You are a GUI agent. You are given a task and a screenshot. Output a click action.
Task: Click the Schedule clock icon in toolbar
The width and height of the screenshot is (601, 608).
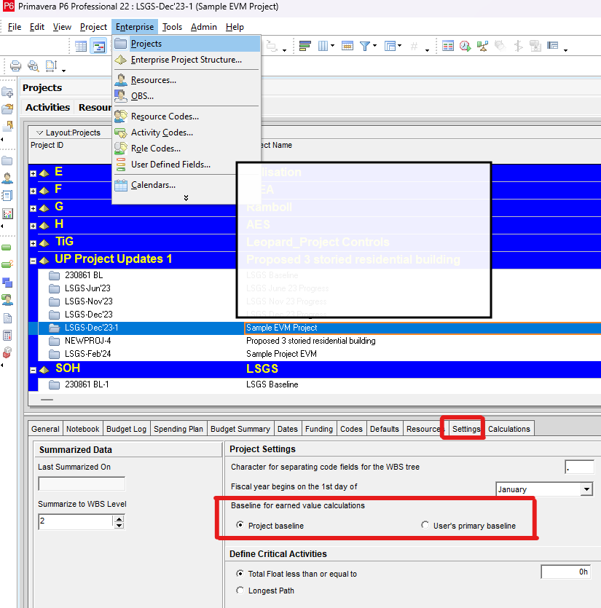[465, 46]
